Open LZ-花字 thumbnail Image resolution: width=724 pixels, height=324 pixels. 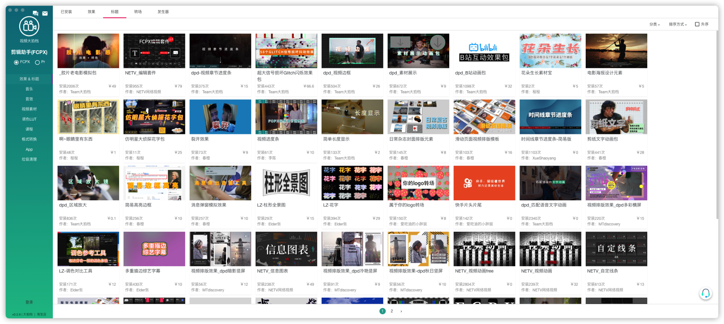click(352, 183)
